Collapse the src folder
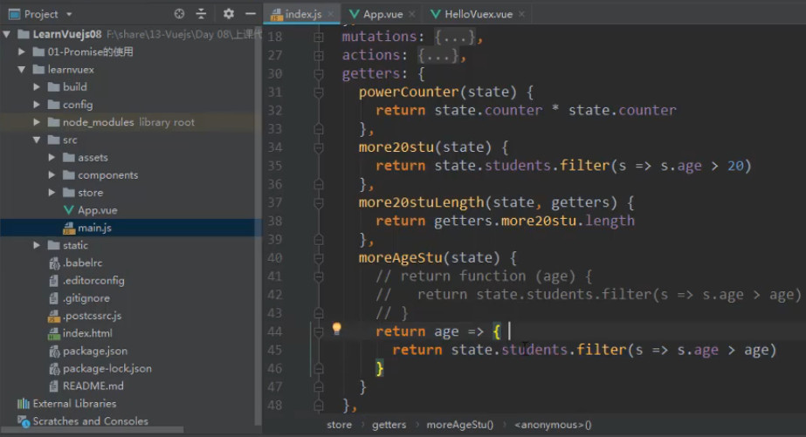Screen dimensions: 806x437 (37, 140)
